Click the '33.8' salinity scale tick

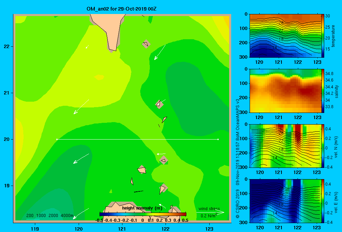click(329, 107)
